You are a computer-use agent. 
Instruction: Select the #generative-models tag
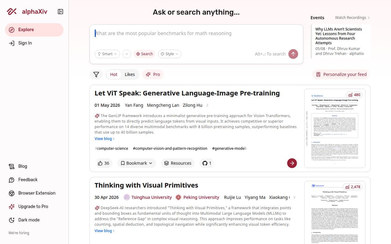pyautogui.click(x=229, y=149)
